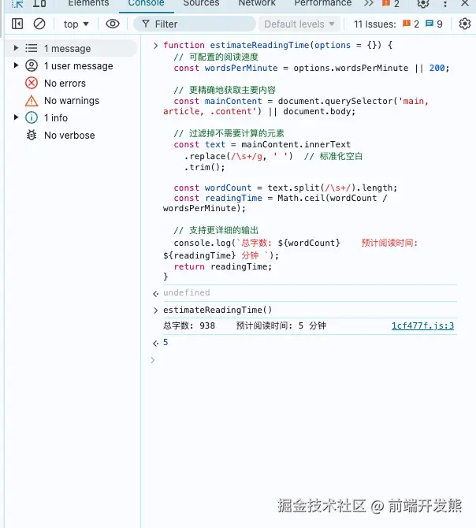This screenshot has height=528, width=476.
Task: Click the list icon beside 1 message
Action: click(32, 48)
